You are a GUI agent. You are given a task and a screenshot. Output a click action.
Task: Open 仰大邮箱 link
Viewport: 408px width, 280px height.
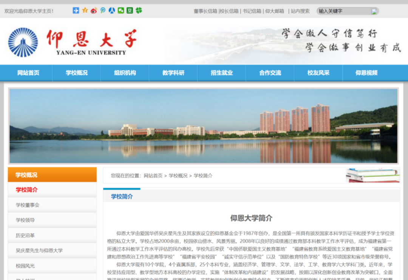(x=275, y=11)
